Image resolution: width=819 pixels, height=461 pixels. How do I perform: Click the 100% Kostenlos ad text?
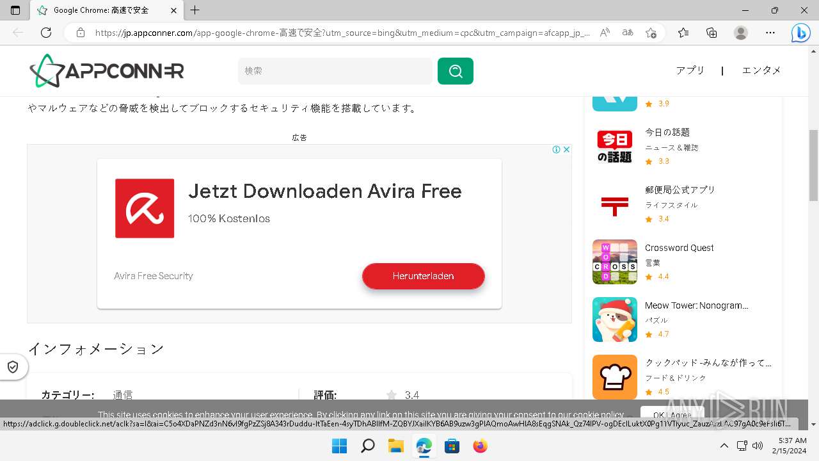[229, 218]
